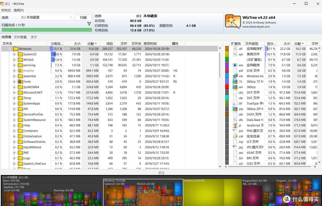
Task: Click the .ttf TrueType font icon
Action: click(x=235, y=103)
